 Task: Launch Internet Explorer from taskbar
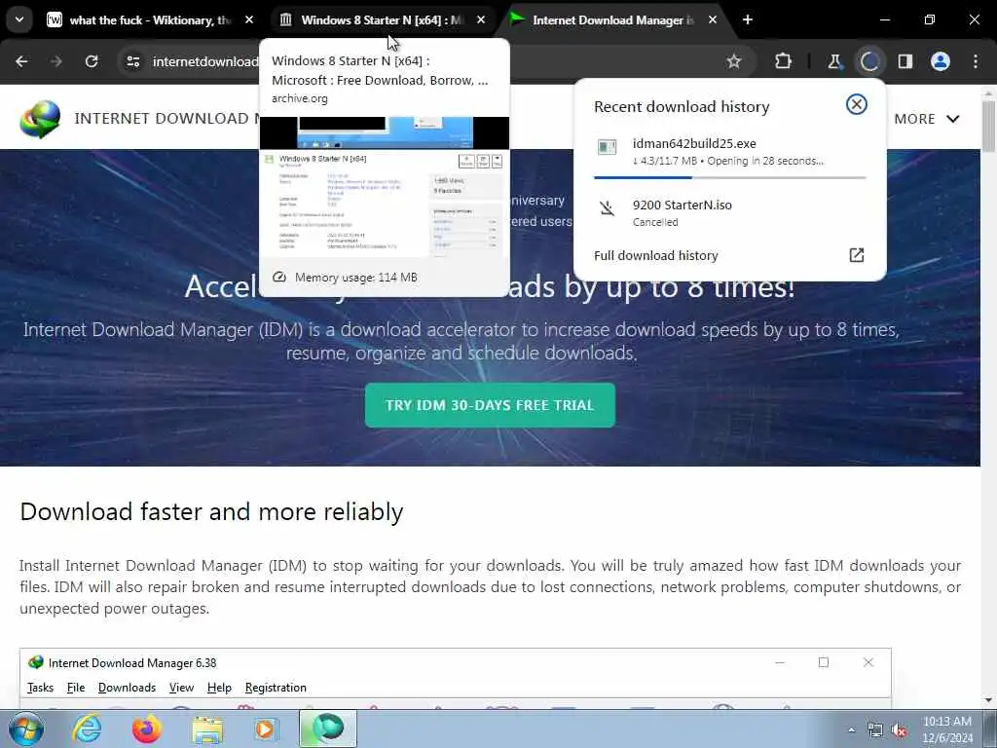[87, 729]
